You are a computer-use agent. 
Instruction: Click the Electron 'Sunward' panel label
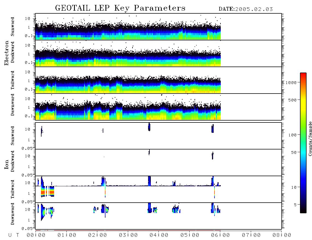(12, 27)
